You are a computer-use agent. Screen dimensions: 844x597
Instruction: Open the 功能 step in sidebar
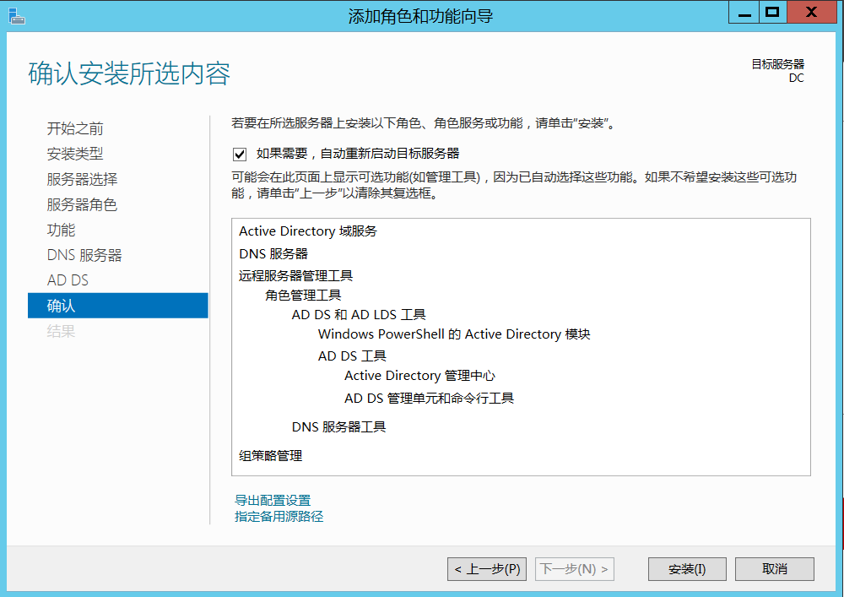(61, 230)
